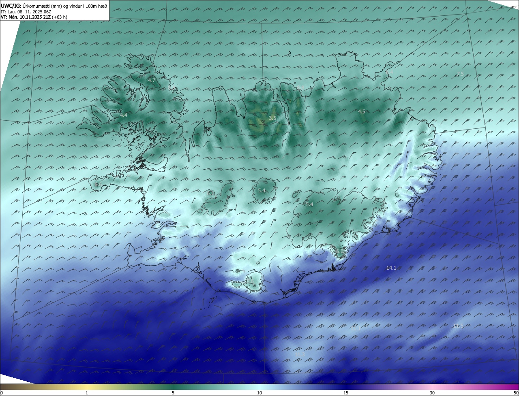Select the 15 tick on the color scale

click(346, 393)
